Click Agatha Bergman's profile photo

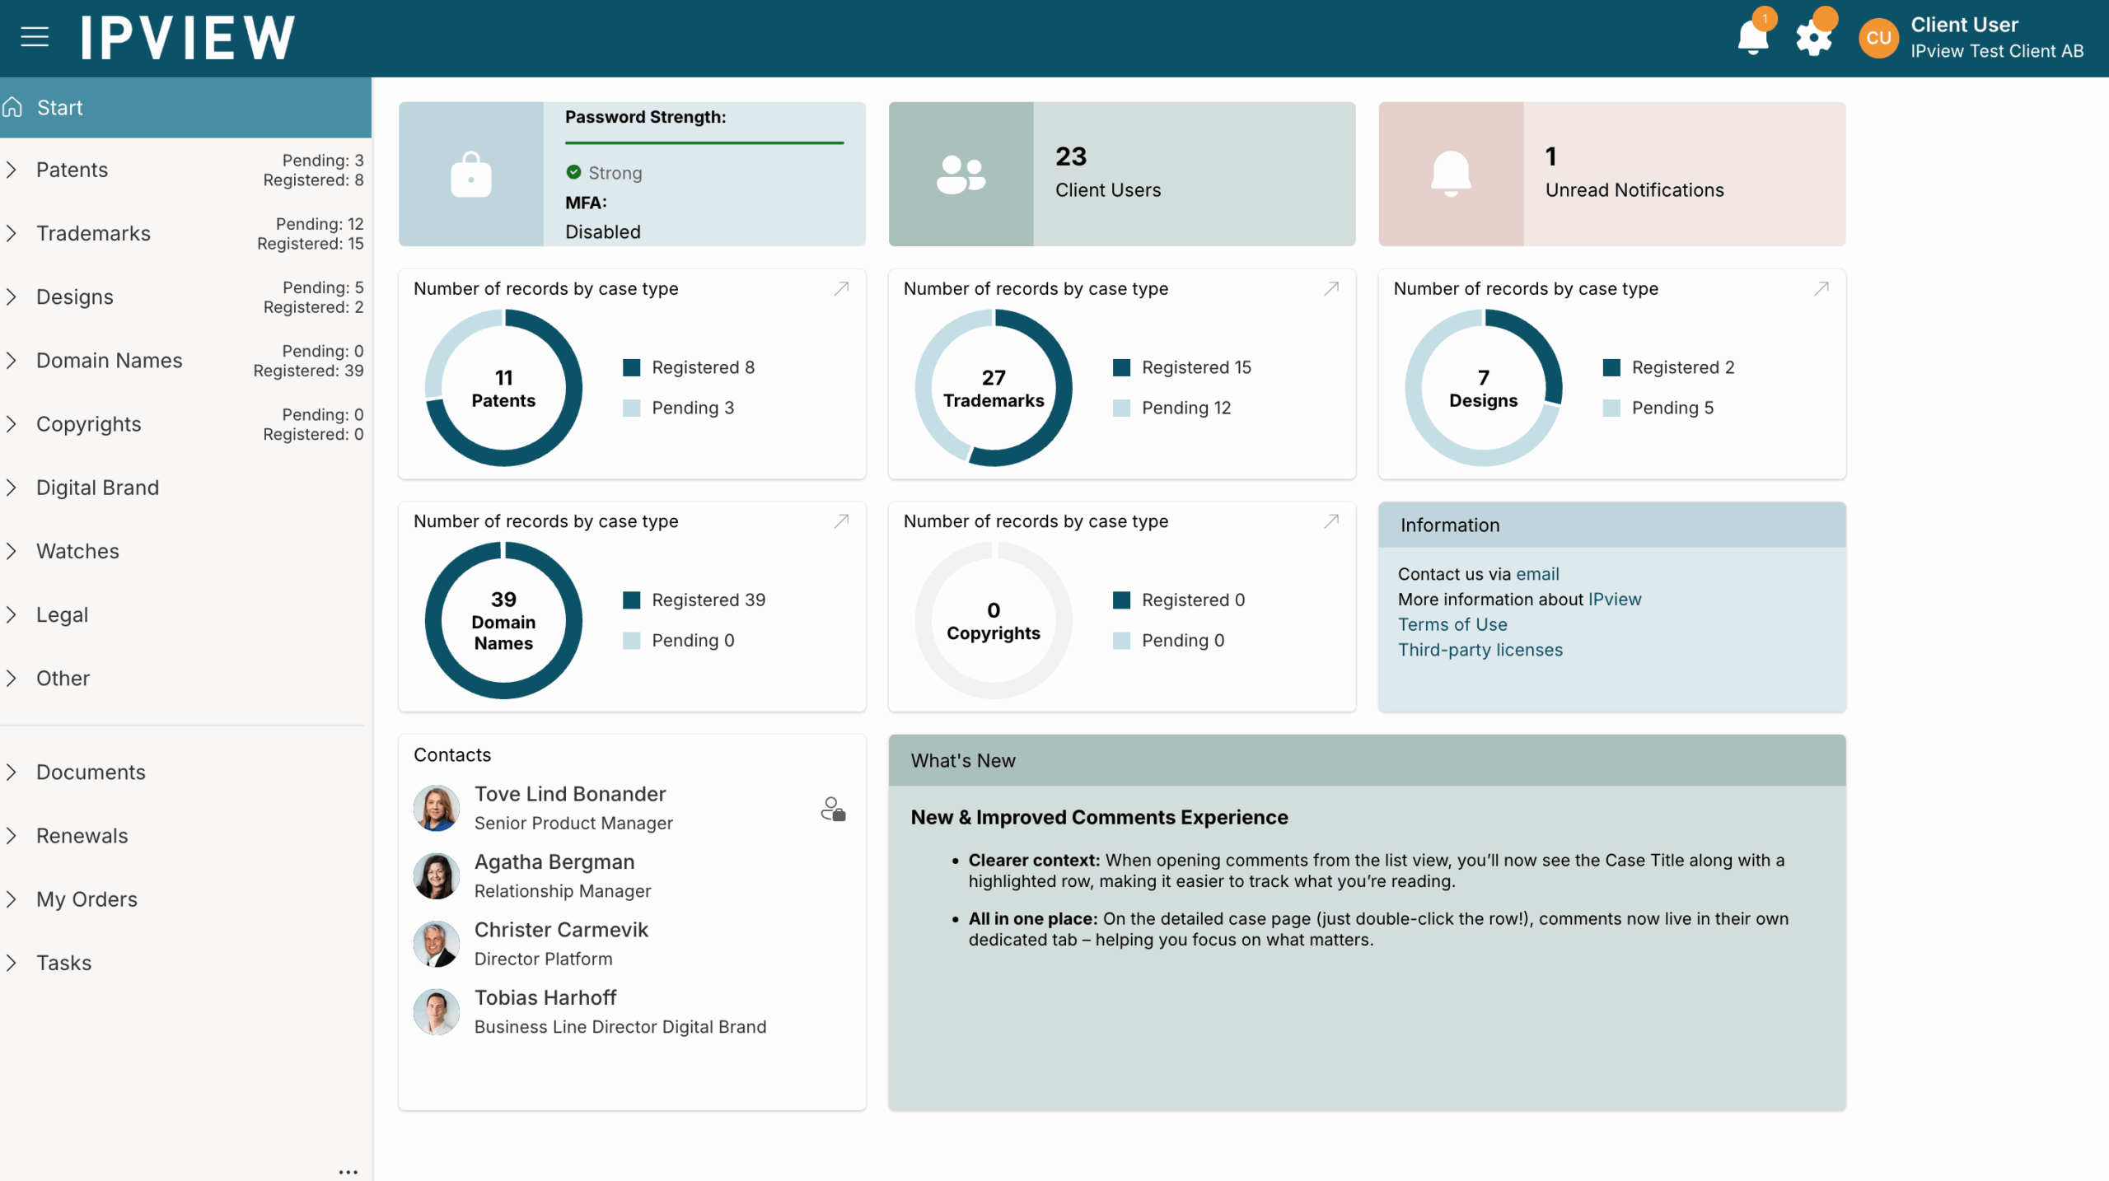436,875
